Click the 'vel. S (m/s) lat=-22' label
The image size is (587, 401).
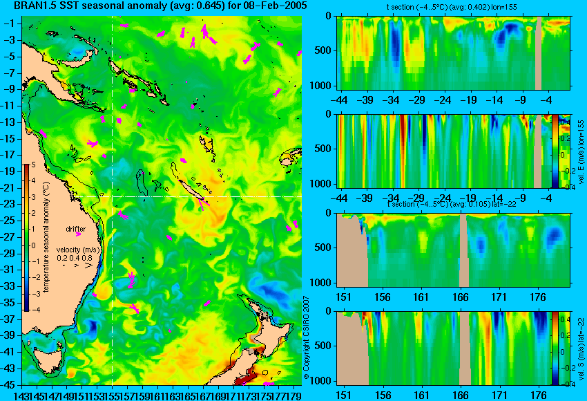tap(581, 348)
